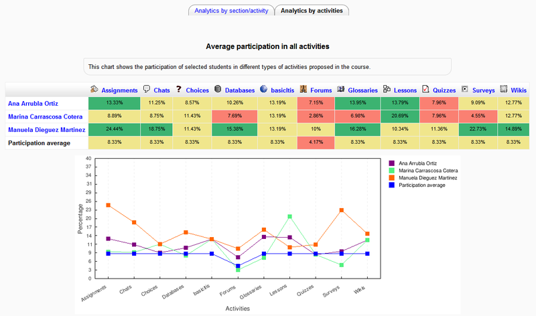Open Manuela Dieguez Martinez student link
536x316 pixels.
(46, 129)
